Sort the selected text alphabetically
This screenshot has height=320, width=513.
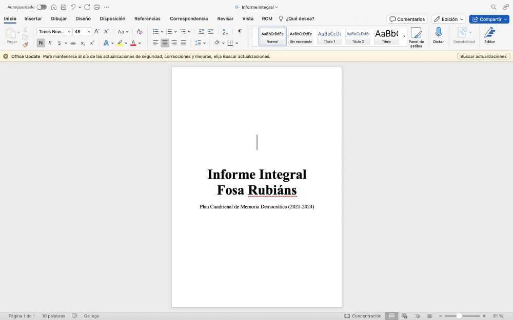pos(225,31)
